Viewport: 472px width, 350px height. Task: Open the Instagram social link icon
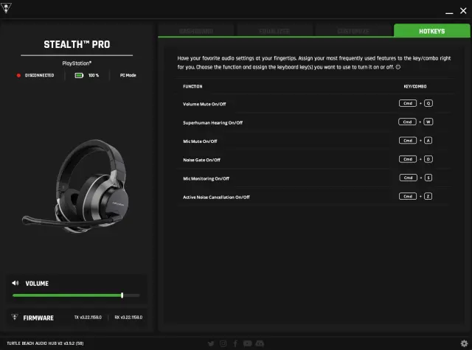click(x=223, y=343)
